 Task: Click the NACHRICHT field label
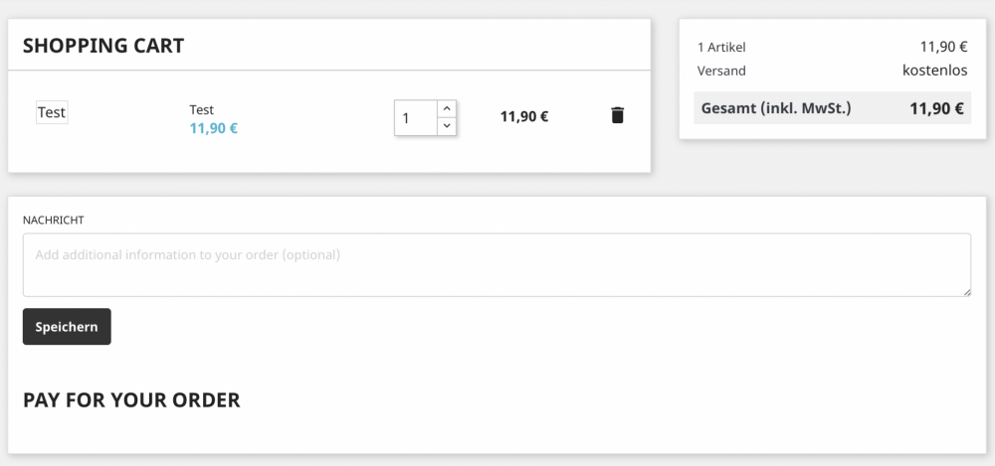[x=54, y=220]
